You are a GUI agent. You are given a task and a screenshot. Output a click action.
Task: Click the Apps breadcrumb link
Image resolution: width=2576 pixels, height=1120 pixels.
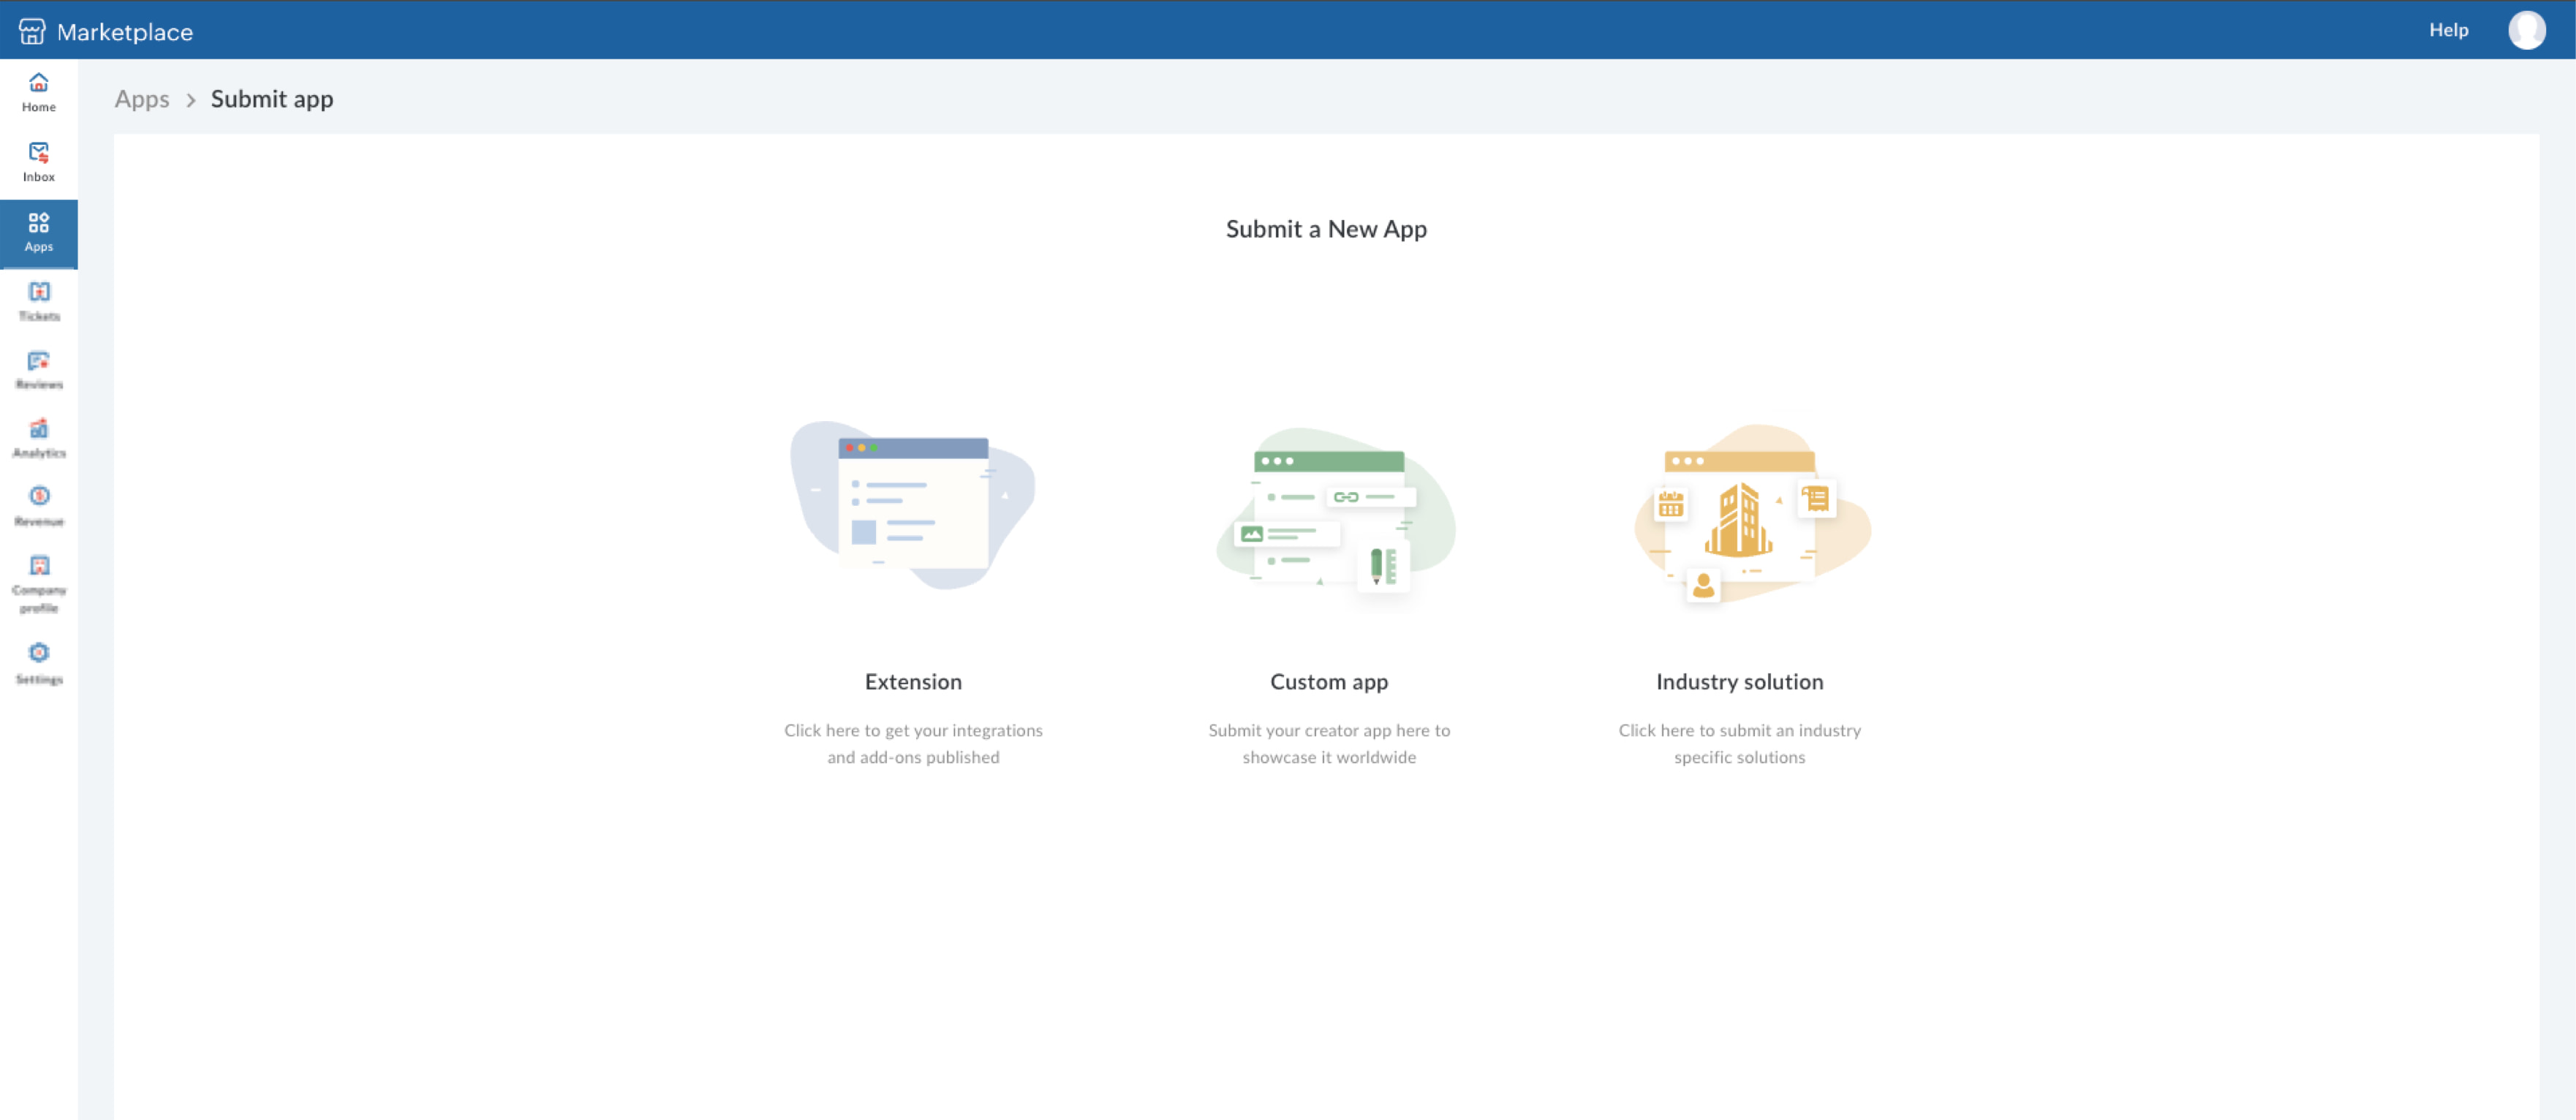pos(142,99)
